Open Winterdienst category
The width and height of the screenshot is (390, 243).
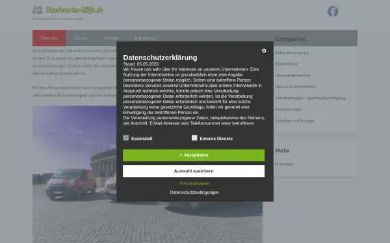[x=287, y=64]
